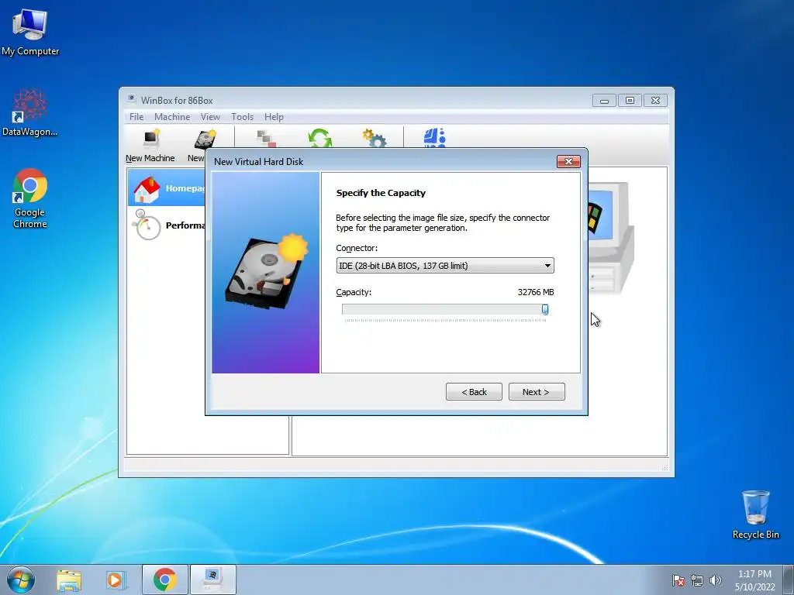
Task: Click the network tray icon
Action: (697, 580)
